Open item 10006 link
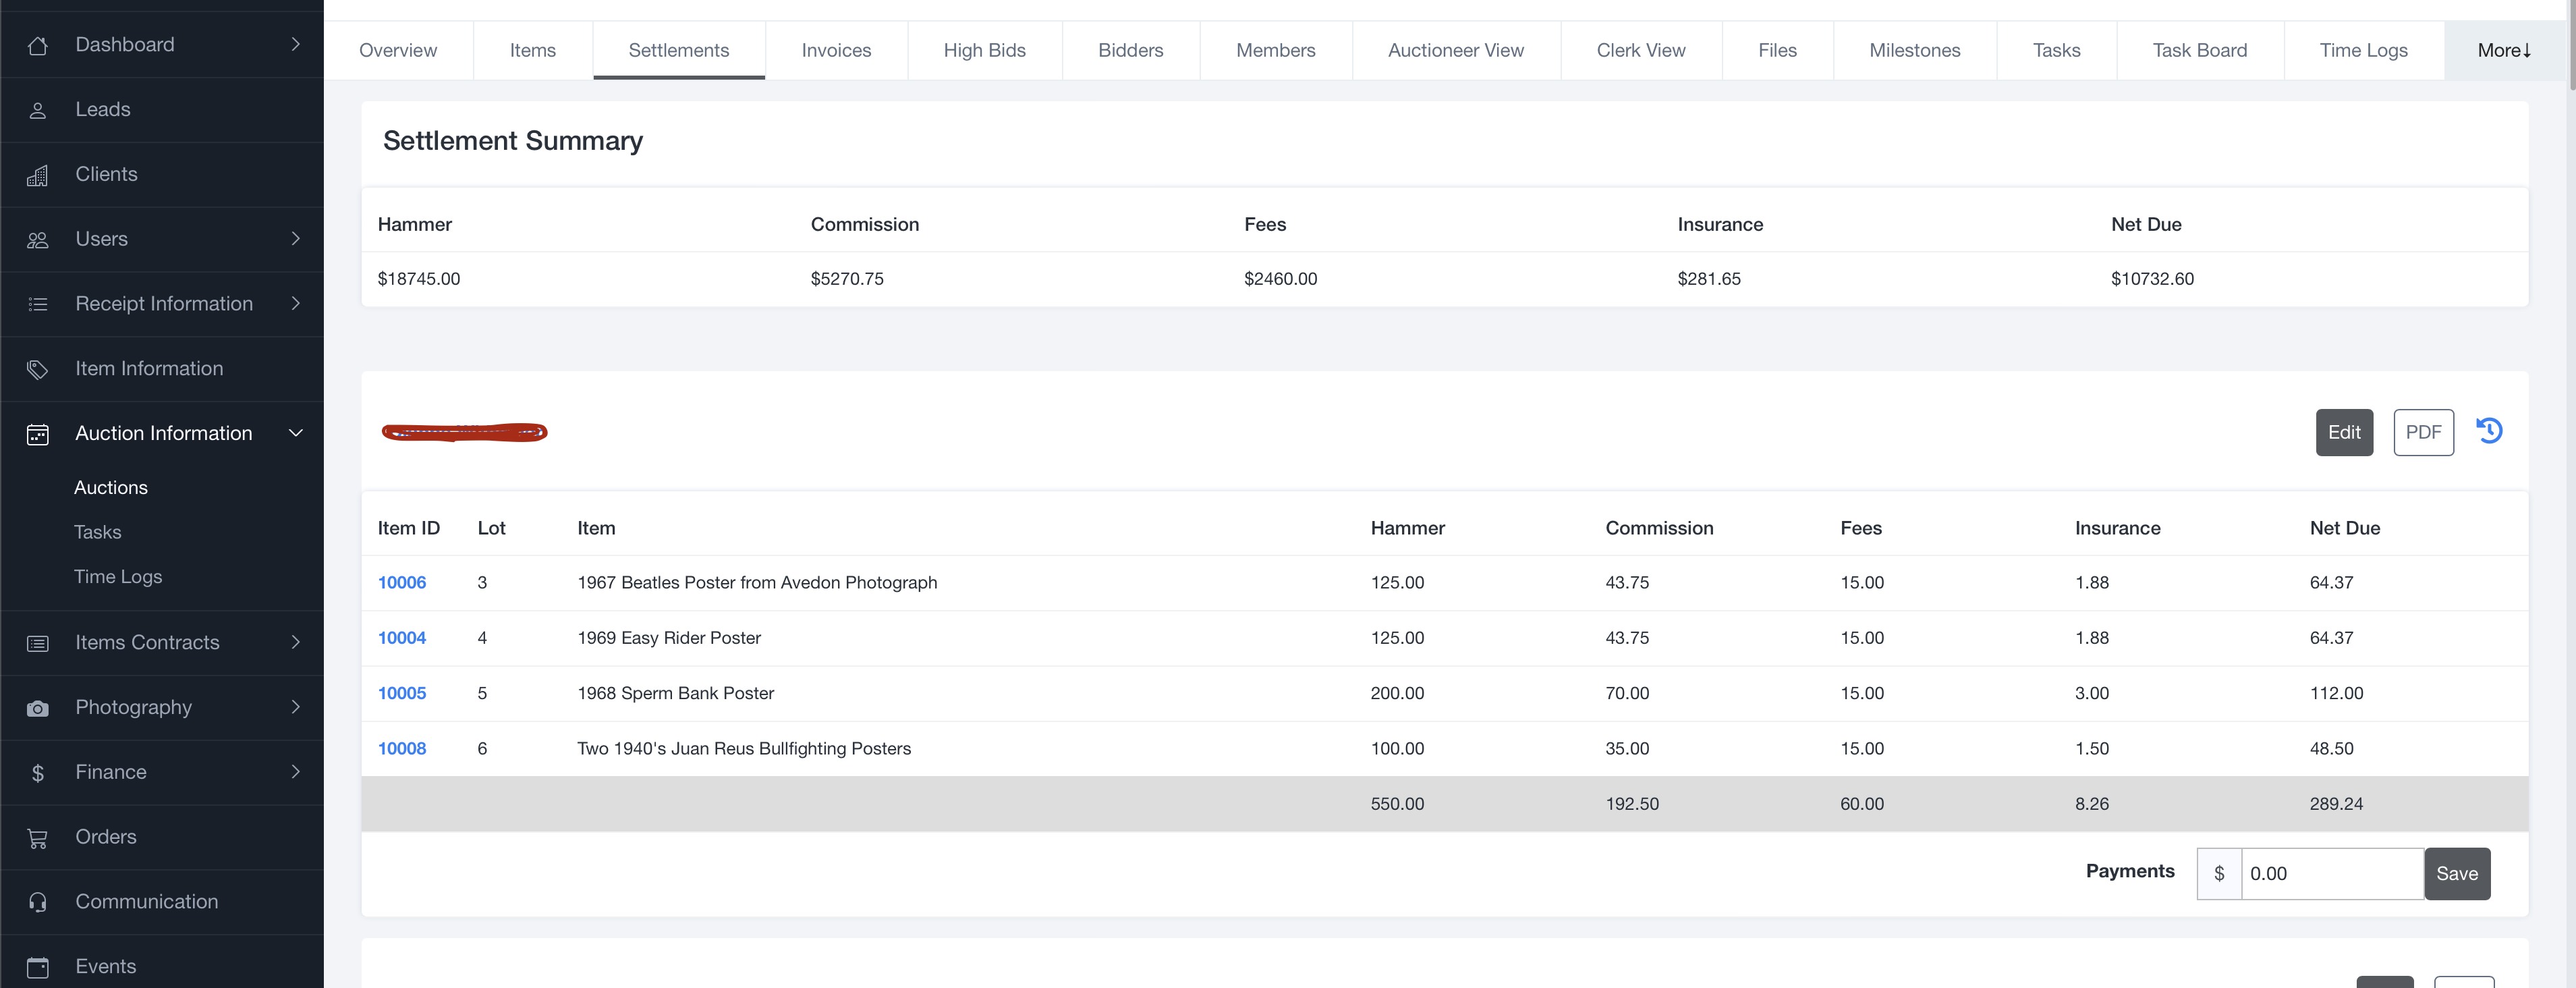The image size is (2576, 988). pos(402,582)
